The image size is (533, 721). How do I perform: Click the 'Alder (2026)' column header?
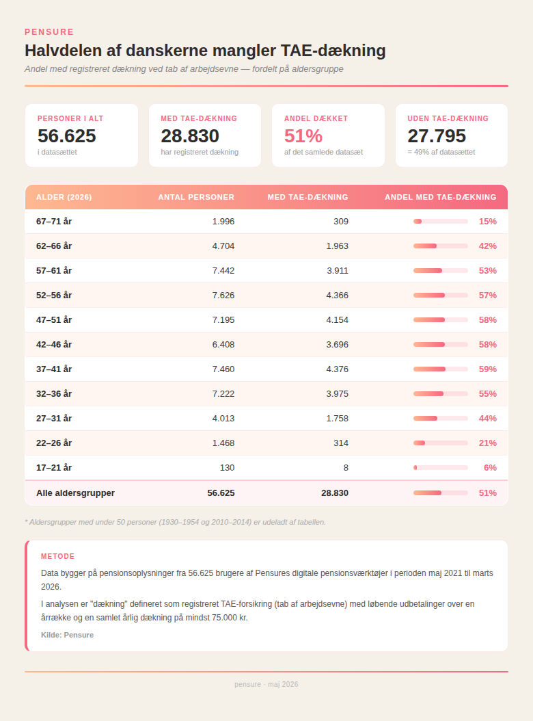click(x=64, y=197)
